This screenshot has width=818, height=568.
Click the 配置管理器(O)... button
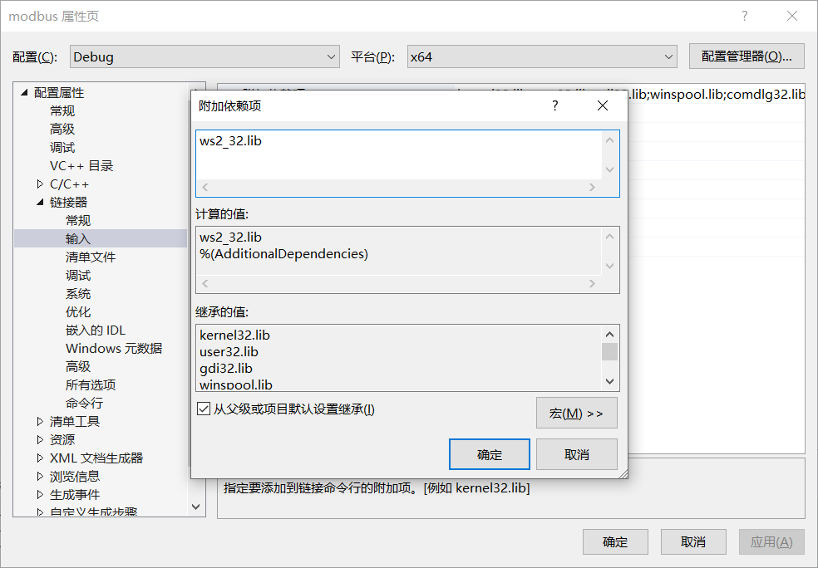747,56
